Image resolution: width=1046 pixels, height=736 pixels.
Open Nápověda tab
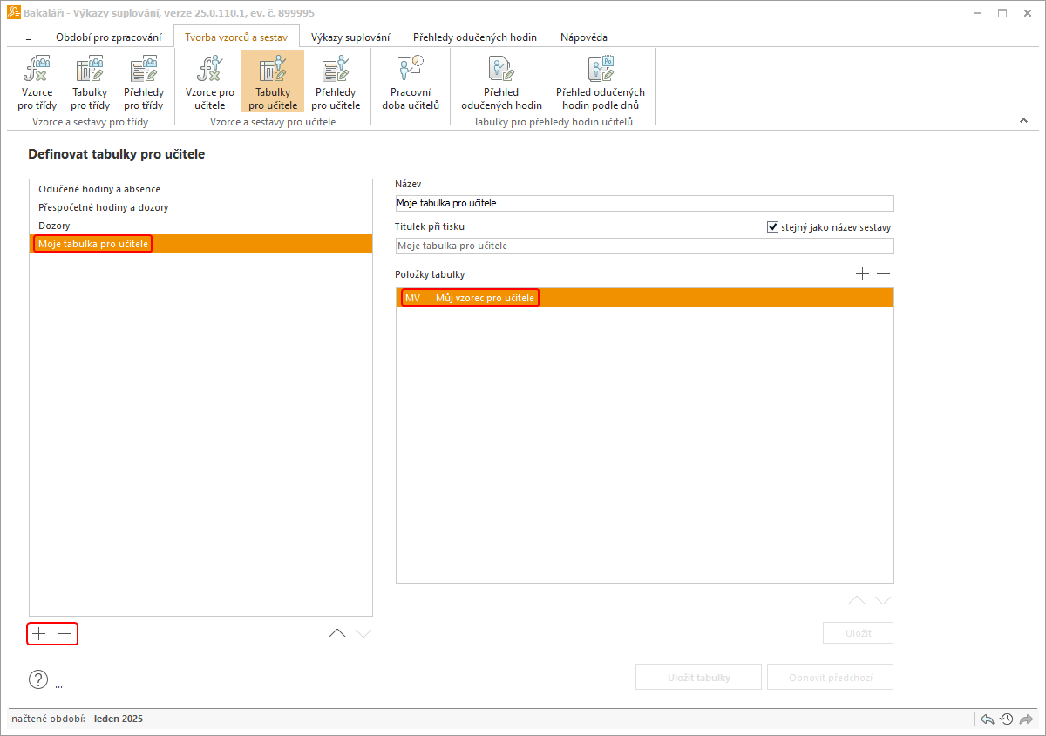[584, 37]
